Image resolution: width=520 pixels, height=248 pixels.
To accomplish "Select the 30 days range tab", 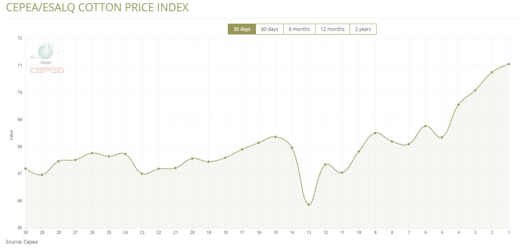I will pyautogui.click(x=242, y=29).
